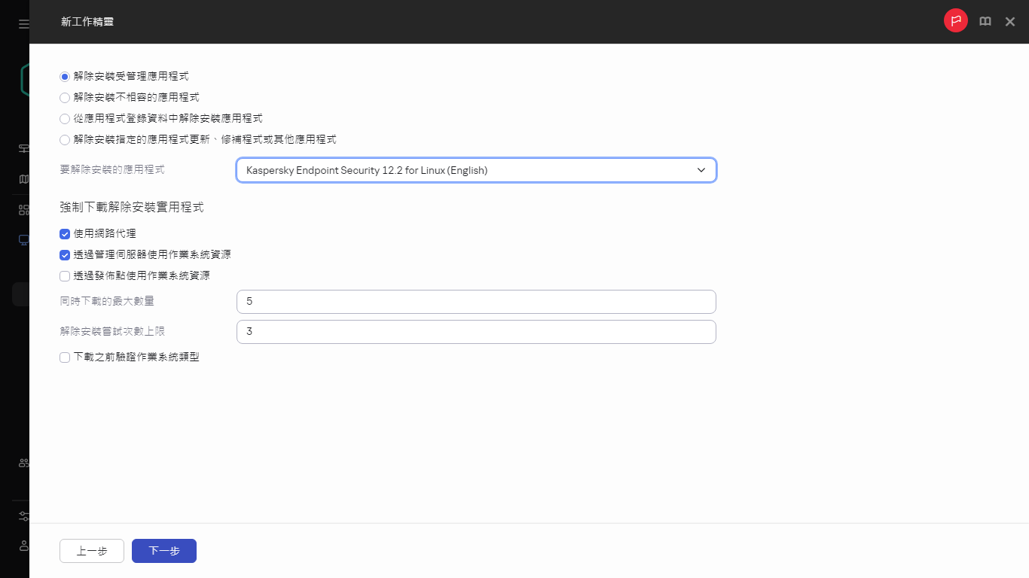Open the help book icon in header
Image resolution: width=1029 pixels, height=578 pixels.
[x=985, y=22]
